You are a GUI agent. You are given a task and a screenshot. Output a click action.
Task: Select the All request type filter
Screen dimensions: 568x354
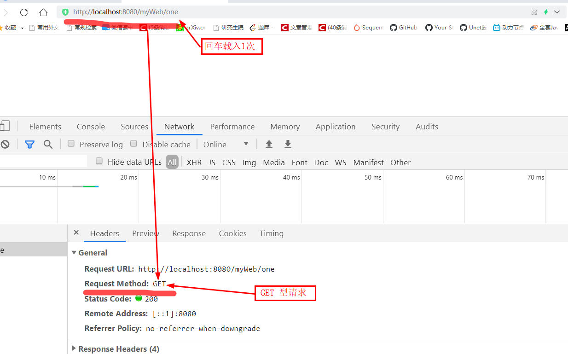click(172, 162)
